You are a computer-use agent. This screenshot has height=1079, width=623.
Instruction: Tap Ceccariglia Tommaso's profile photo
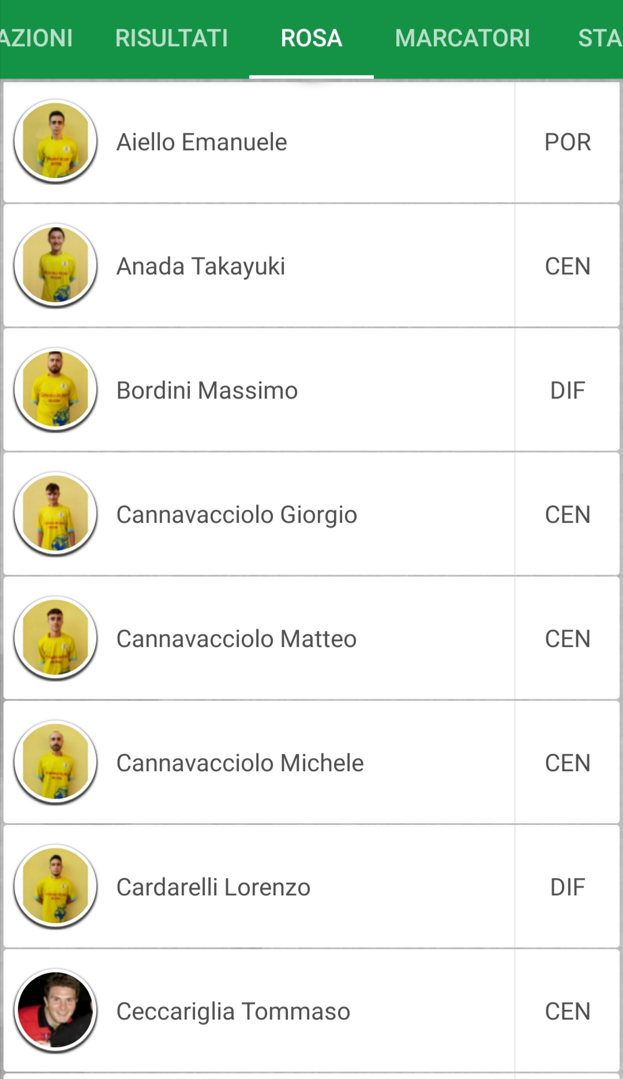(x=55, y=1011)
